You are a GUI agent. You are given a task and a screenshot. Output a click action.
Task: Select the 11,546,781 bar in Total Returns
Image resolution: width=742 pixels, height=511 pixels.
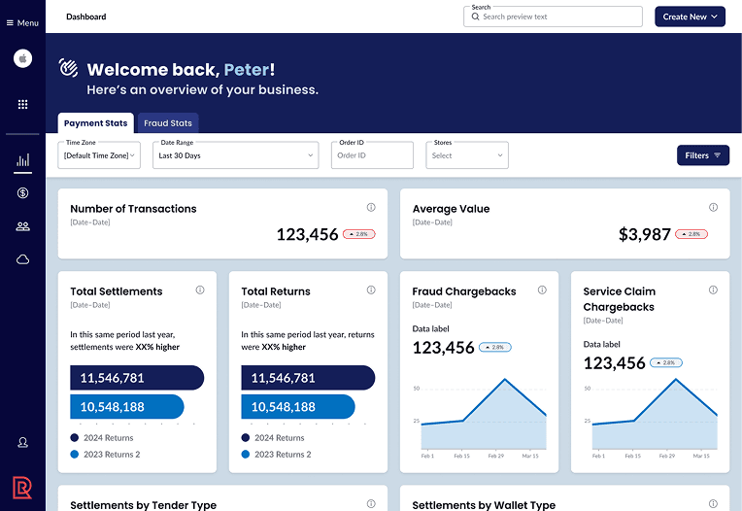tap(308, 378)
